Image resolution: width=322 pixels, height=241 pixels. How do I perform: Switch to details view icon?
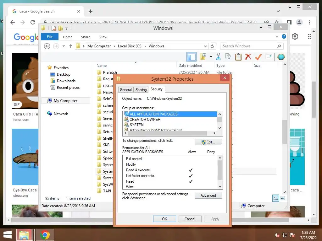tap(276, 198)
